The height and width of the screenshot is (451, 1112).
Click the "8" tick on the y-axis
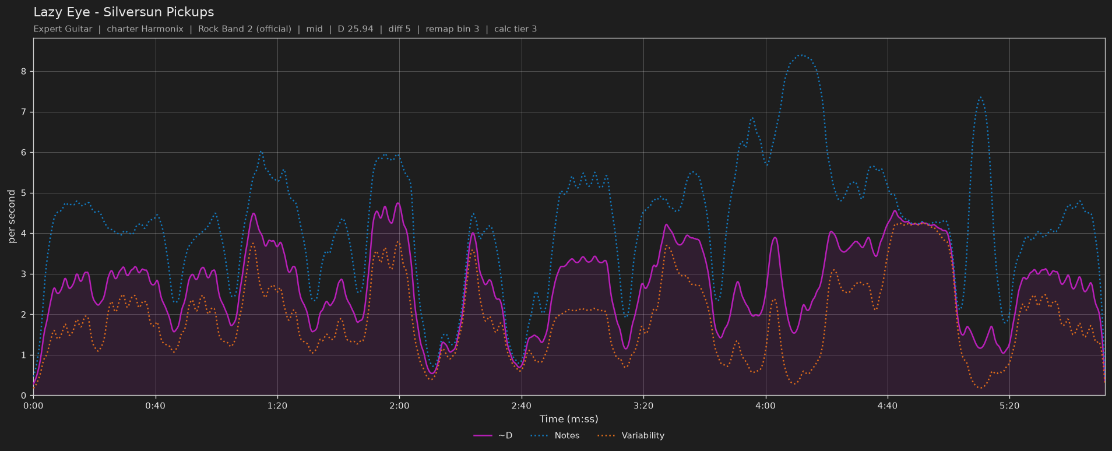[24, 72]
